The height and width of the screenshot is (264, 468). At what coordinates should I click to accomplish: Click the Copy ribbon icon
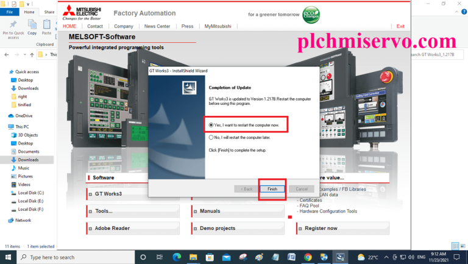32,27
